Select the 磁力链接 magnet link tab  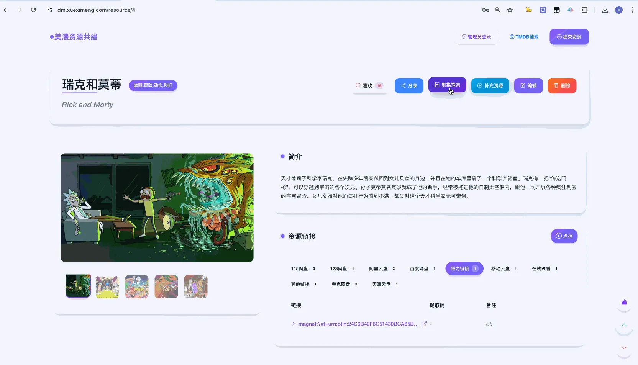pyautogui.click(x=464, y=268)
